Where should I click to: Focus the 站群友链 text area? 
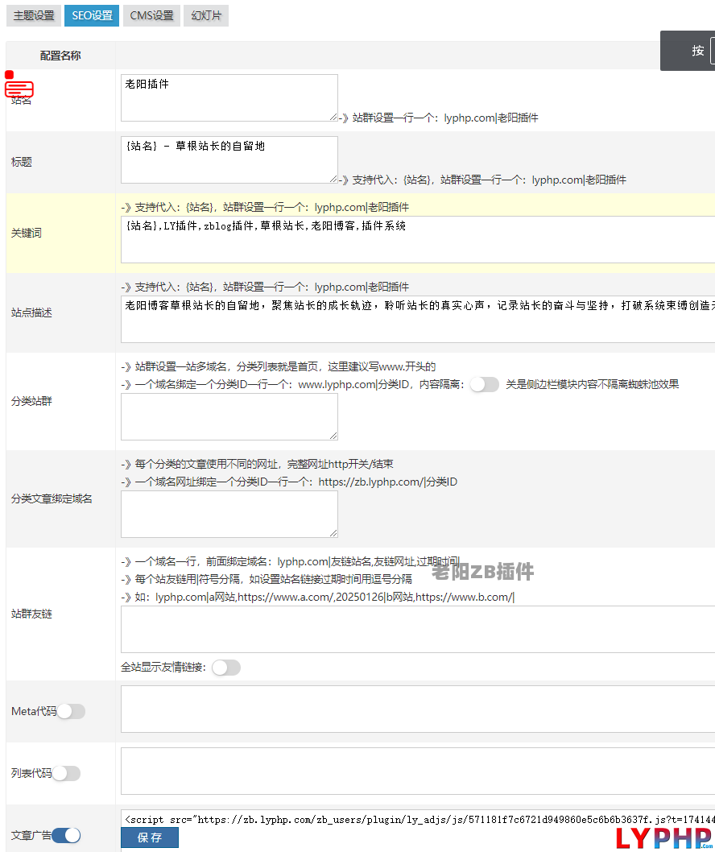tap(418, 629)
